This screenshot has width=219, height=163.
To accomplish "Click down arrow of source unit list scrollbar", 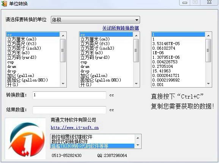I will [x=63, y=83].
